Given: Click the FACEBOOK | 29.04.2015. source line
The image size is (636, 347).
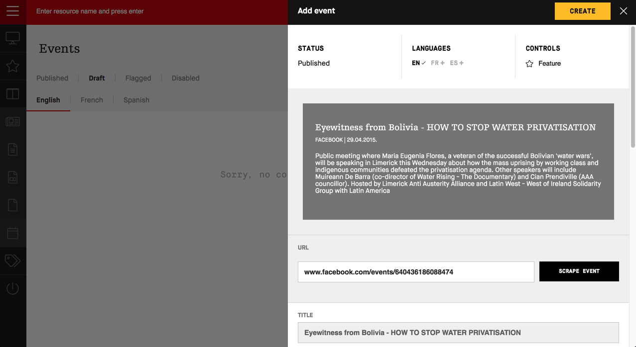Looking at the screenshot, I should (x=346, y=140).
